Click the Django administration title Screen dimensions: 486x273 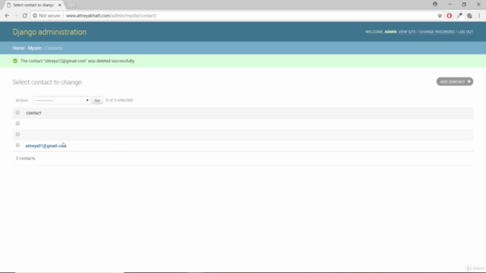click(49, 32)
